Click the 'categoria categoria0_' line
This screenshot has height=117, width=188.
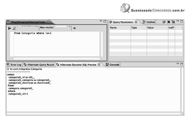coord(21,88)
